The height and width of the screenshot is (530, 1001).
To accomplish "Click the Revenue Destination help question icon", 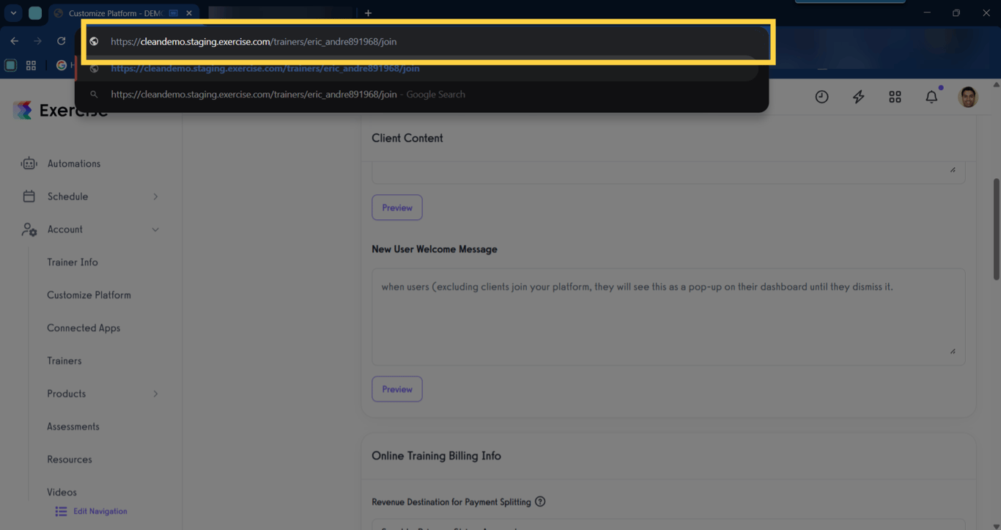I will pos(540,502).
